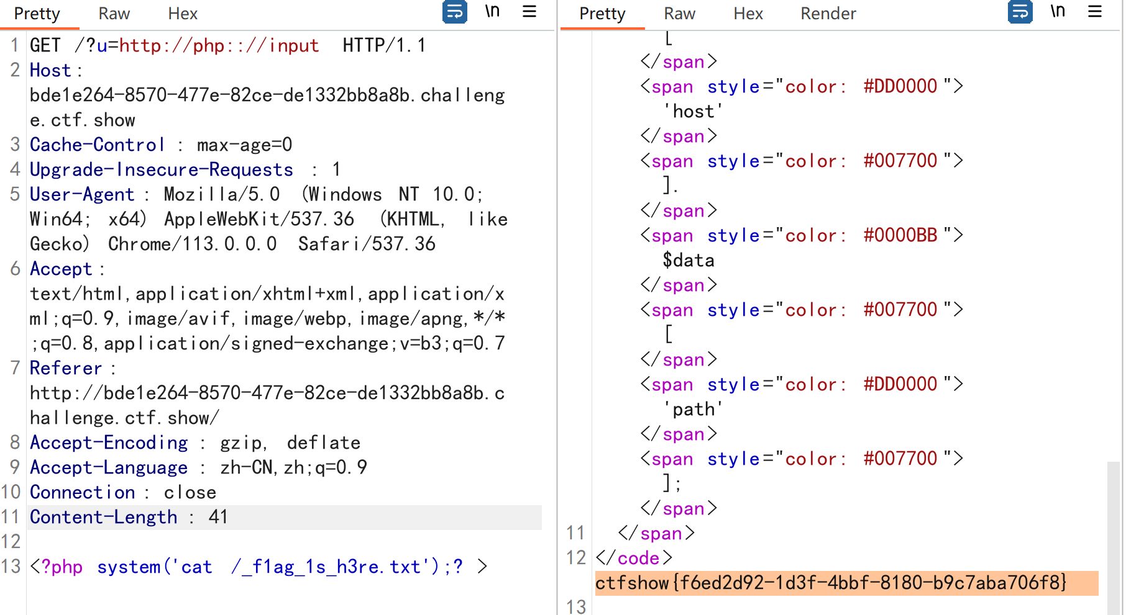The height and width of the screenshot is (615, 1126).
Task: Click the PHP system cat payload line
Action: click(259, 567)
